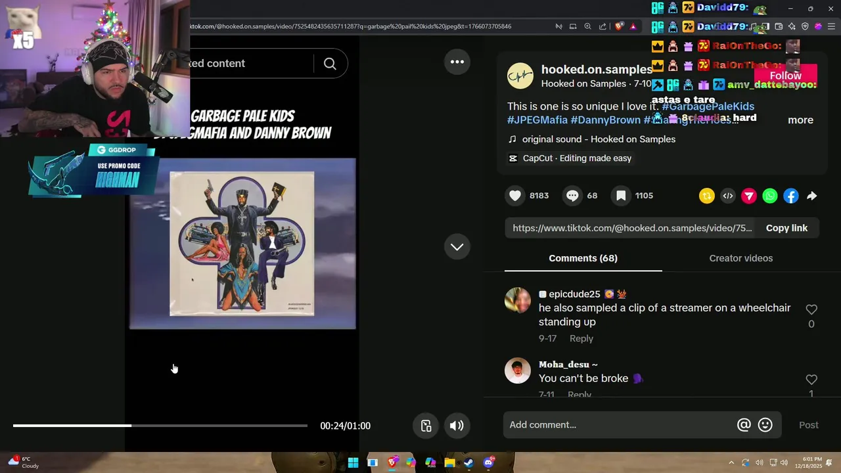Screen dimensions: 841x473
Task: Open hooked.on.samples profile avatar
Action: pos(520,76)
